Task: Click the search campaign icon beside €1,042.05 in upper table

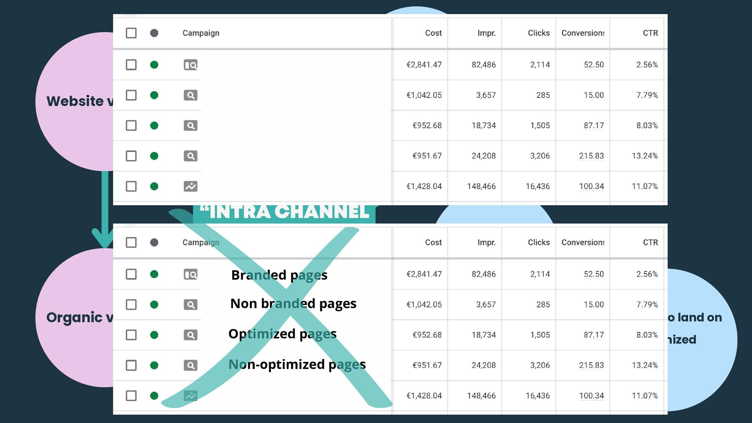Action: 190,95
